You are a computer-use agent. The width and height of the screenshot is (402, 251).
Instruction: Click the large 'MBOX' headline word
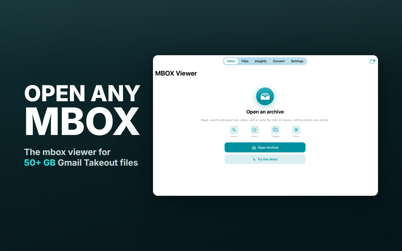(82, 121)
